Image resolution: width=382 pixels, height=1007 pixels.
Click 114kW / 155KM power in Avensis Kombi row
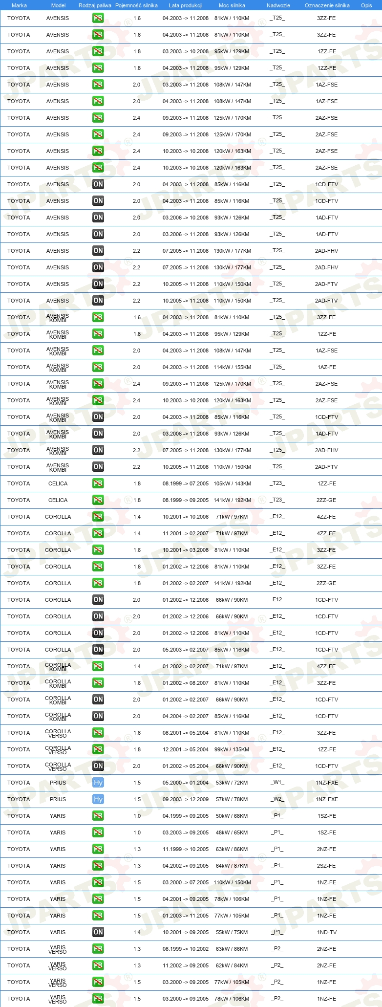(232, 367)
